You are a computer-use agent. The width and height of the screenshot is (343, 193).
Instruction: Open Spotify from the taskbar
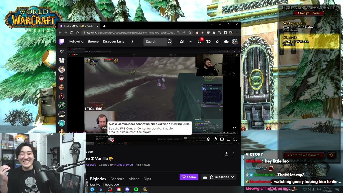136,189
